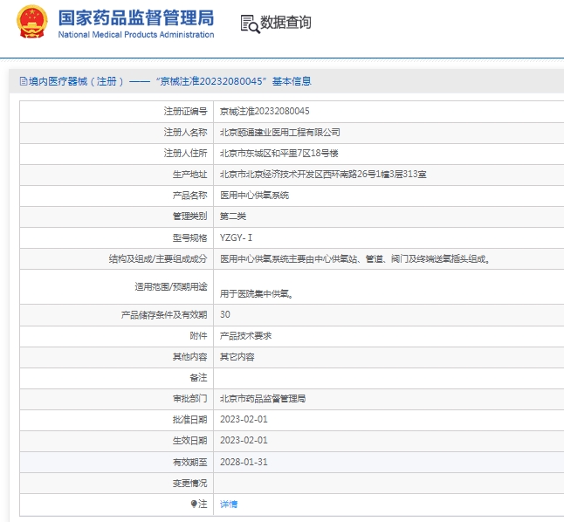Click the 注册人住所 label
This screenshot has width=564, height=522.
186,154
